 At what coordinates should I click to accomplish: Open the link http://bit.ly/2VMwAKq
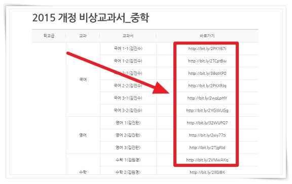(207, 160)
